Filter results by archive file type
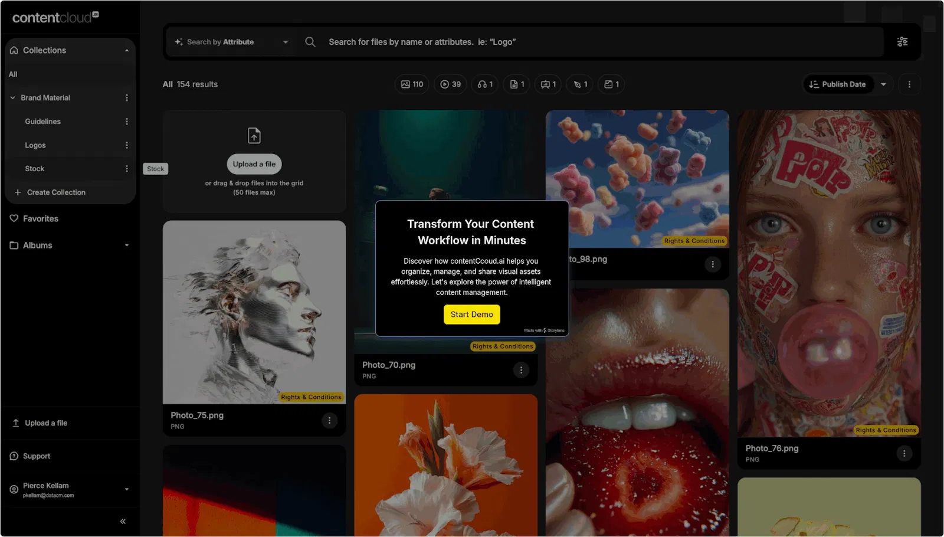This screenshot has height=537, width=944. [612, 84]
